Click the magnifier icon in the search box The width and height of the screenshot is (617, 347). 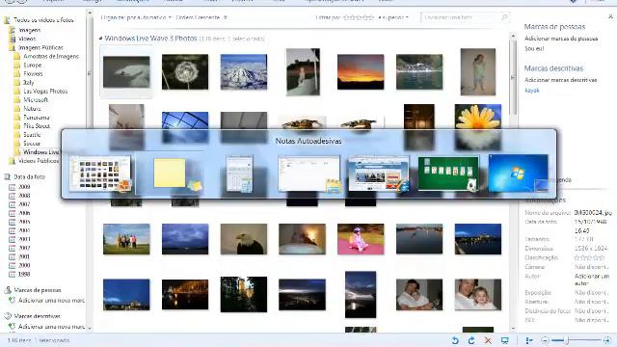click(x=504, y=17)
